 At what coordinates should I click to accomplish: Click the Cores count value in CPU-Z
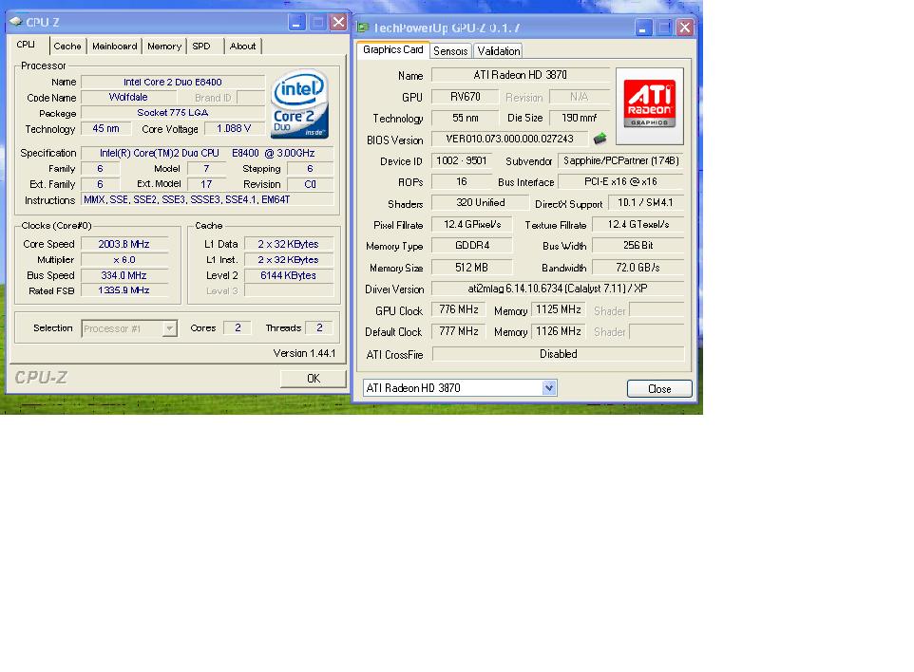point(238,327)
